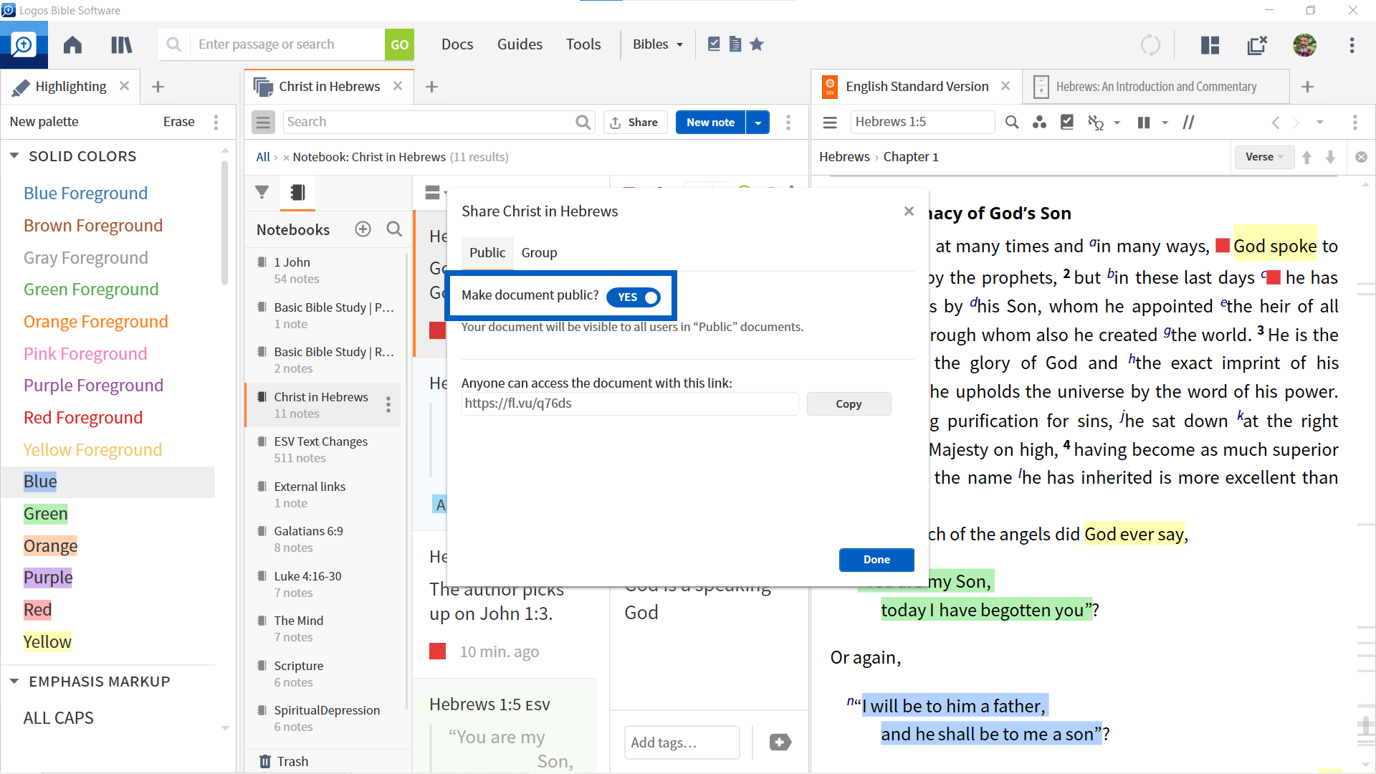The image size is (1376, 774).
Task: Click the passage or search input box
Action: 287,44
